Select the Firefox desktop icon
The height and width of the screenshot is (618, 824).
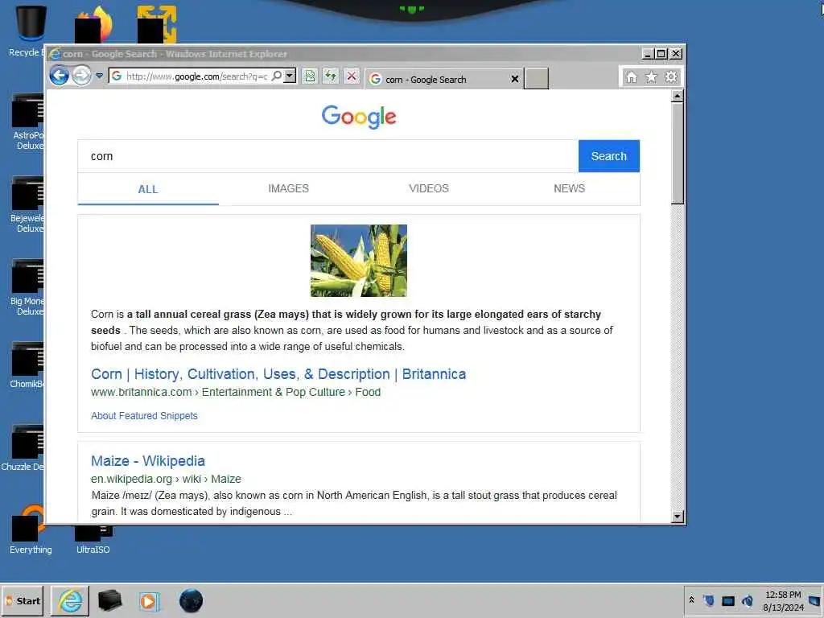click(x=93, y=24)
